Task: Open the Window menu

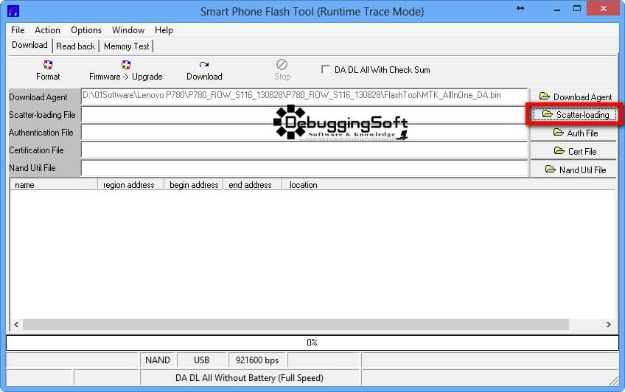Action: (128, 30)
